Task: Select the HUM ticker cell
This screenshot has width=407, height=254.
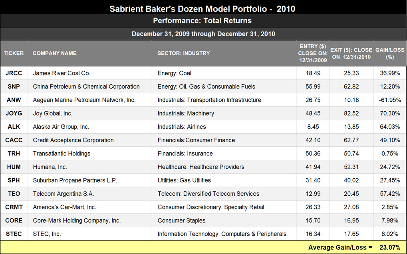Action: [14, 167]
